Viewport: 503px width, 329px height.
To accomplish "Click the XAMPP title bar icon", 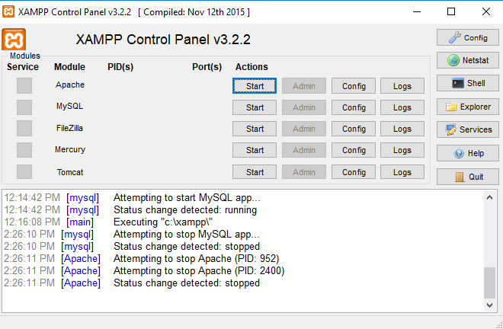I will tap(8, 11).
